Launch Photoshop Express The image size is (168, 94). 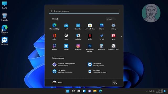pos(90,48)
